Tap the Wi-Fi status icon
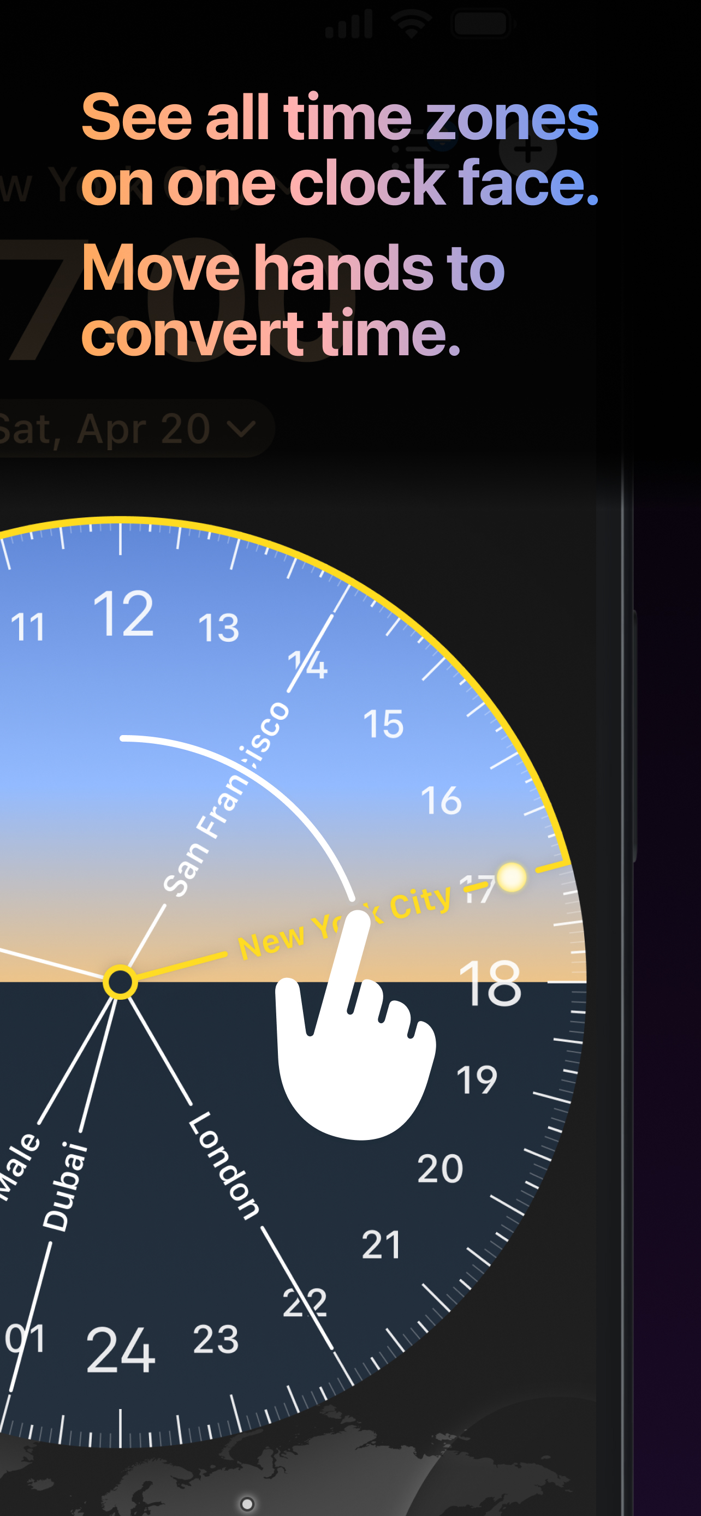 point(412,23)
